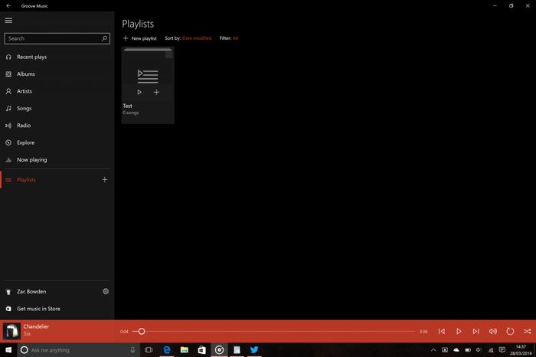Viewport: 536px width, 357px height.
Task: Play the Test playlist from its tile
Action: point(139,92)
